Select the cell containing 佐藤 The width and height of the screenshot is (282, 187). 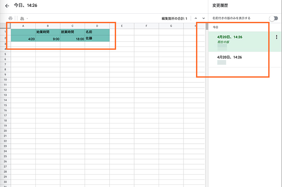[97, 39]
